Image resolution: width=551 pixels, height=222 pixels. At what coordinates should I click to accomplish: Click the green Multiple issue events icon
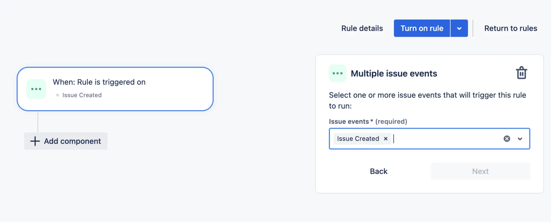coord(337,73)
